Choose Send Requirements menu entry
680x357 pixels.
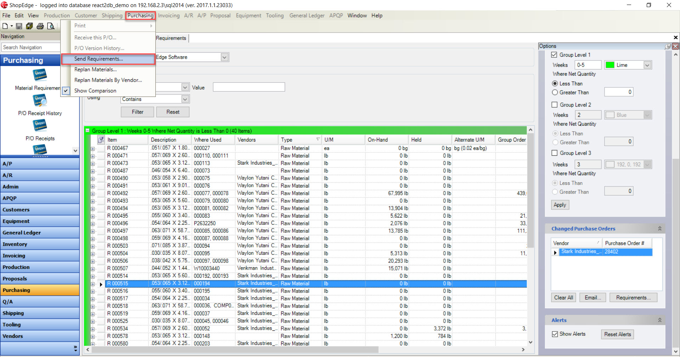[108, 59]
